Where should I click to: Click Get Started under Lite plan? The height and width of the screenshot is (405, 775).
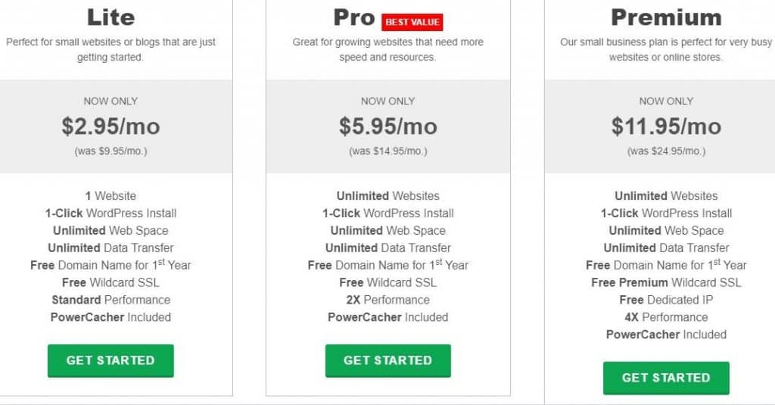click(x=110, y=360)
